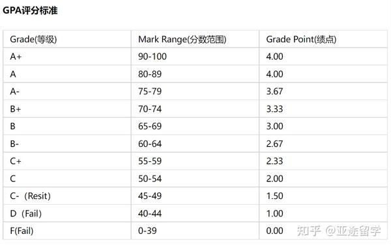
Task: Select the Grade(等级) column header
Action: [67, 39]
